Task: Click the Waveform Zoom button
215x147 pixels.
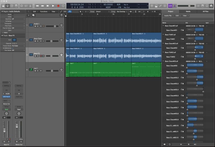Action: pos(131,12)
